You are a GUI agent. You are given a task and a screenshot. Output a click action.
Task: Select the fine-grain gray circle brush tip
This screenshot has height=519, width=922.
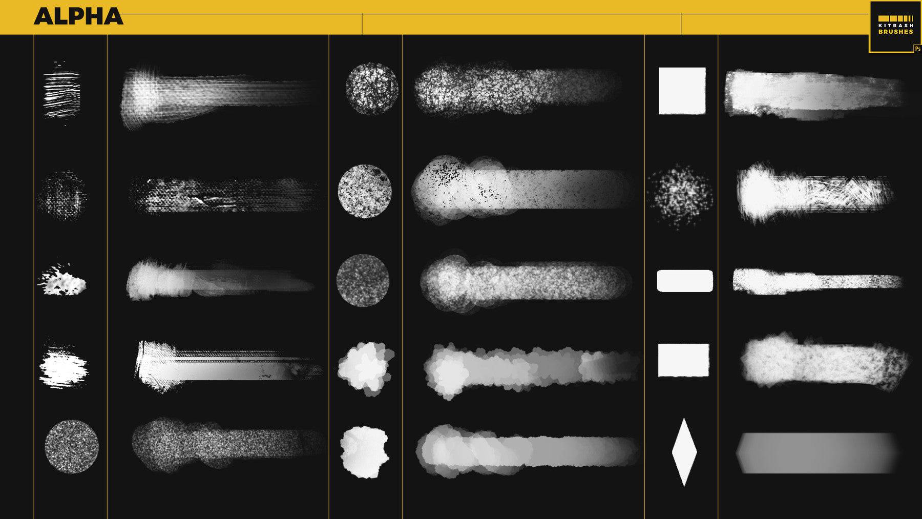[363, 281]
